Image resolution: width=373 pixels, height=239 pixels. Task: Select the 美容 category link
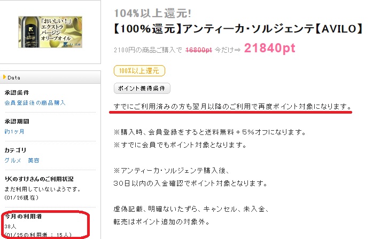[x=34, y=161]
